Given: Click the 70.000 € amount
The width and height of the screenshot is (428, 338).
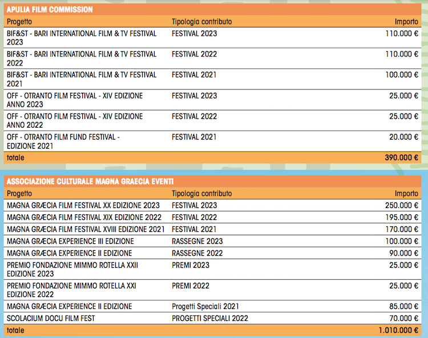Looking at the screenshot, I should coord(403,319).
